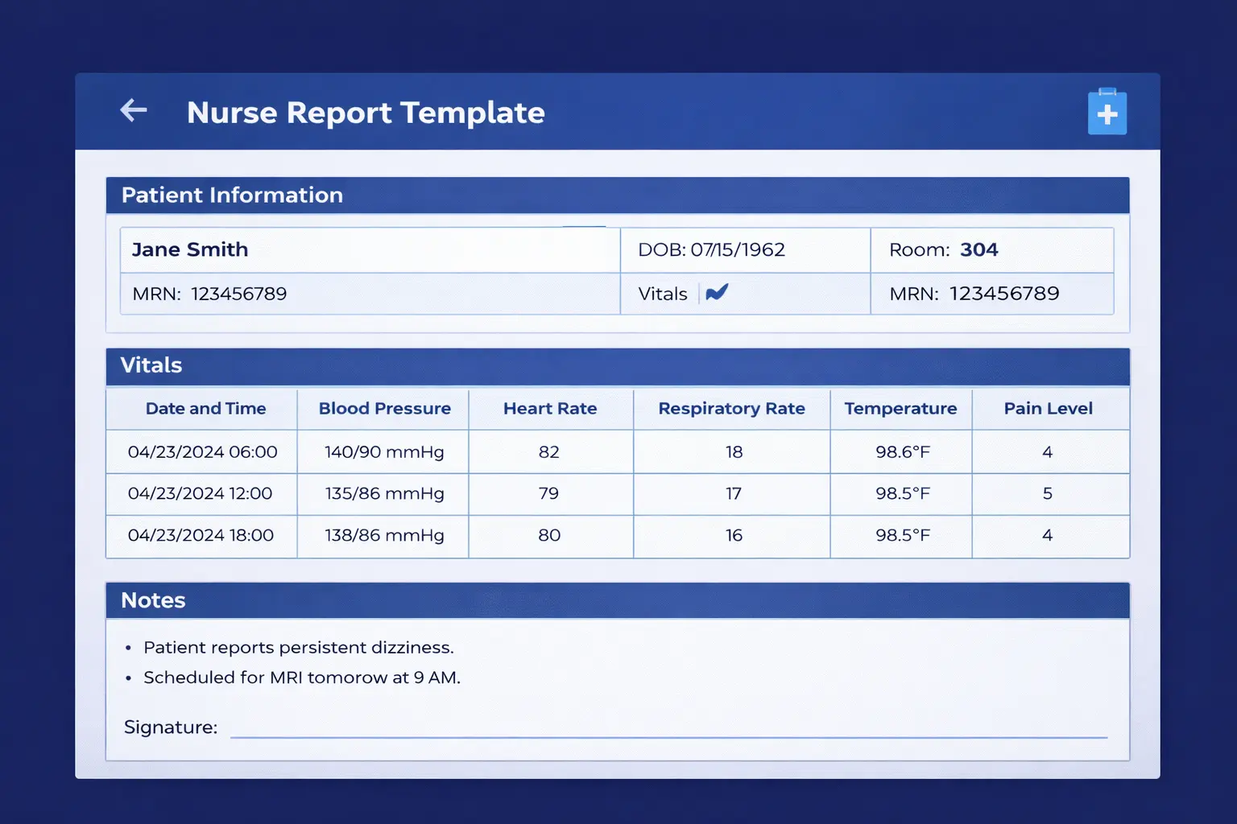Select the Vitals section header
Screen dimensions: 1237x824
click(151, 365)
